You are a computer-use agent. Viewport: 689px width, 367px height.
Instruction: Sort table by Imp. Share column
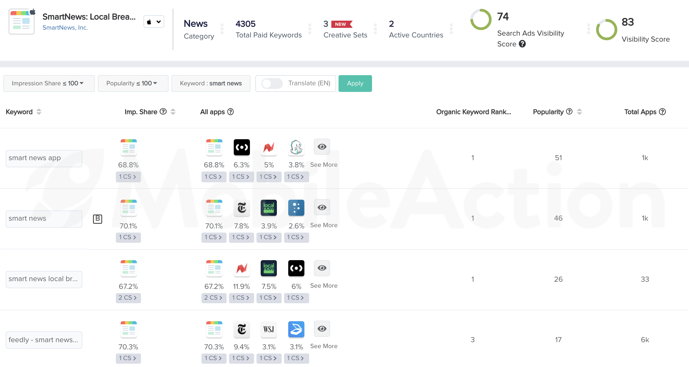[173, 112]
